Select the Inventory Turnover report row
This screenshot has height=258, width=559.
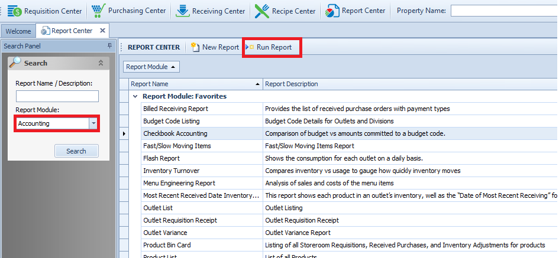click(172, 171)
